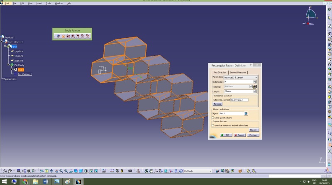
Task: Select the Fly Mode view icon
Action: pyautogui.click(x=42, y=171)
